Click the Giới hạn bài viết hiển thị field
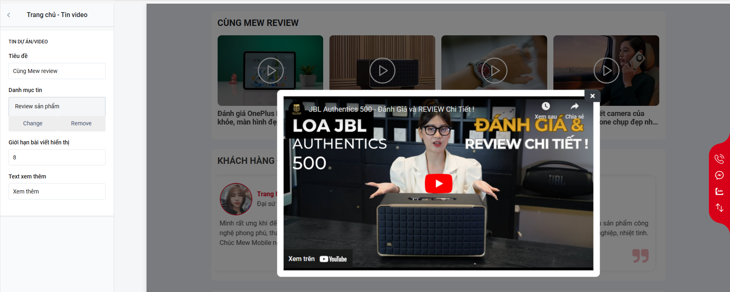The height and width of the screenshot is (292, 730). tap(57, 157)
